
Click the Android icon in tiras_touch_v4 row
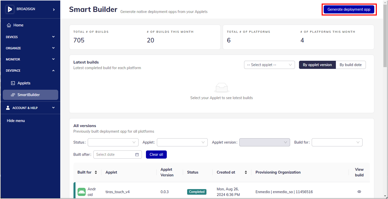pos(82,192)
